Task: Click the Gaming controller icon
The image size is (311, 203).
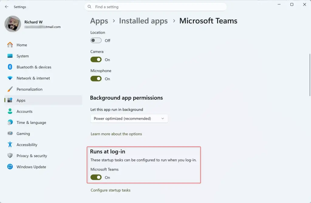Action: pyautogui.click(x=10, y=134)
